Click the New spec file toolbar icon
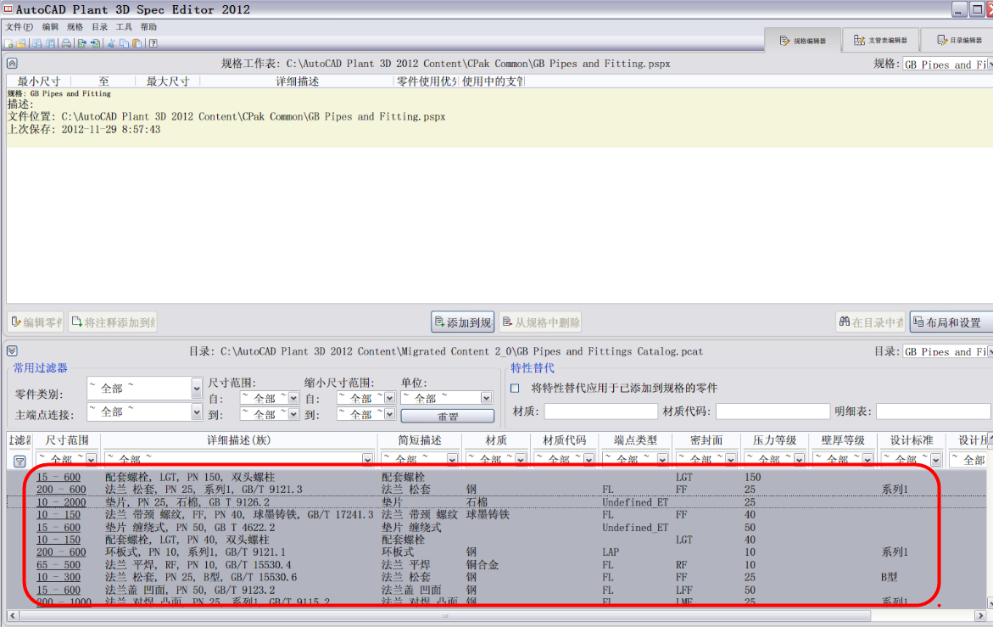Viewport: 993px width, 627px height. tap(8, 43)
